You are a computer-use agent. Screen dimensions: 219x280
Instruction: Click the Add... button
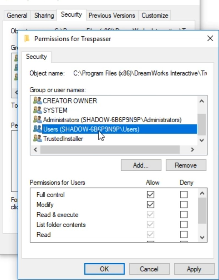click(141, 165)
